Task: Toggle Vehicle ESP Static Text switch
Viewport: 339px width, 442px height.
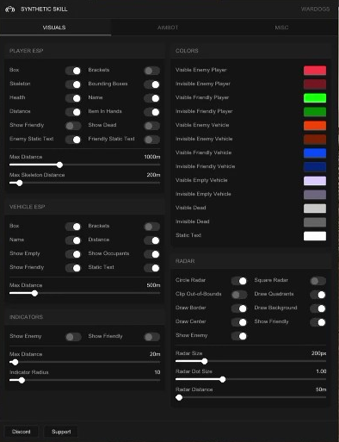Action: (151, 268)
